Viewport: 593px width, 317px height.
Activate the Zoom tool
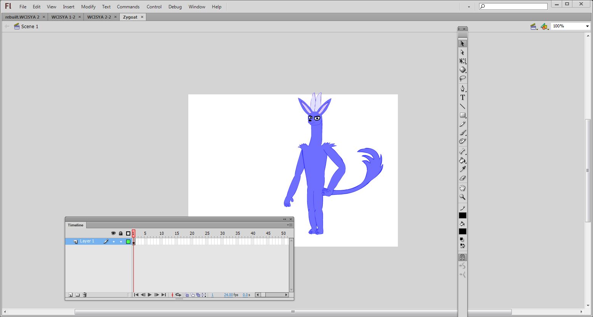coord(462,197)
